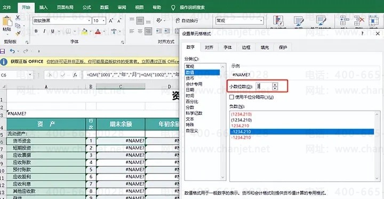
Task: Open the font name dropdown
Action: (89, 21)
